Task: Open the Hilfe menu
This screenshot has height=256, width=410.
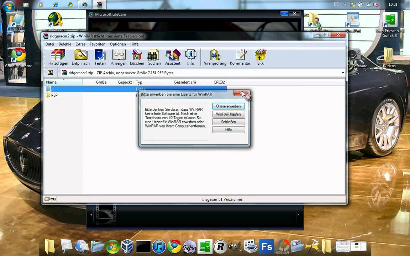Action: click(135, 44)
